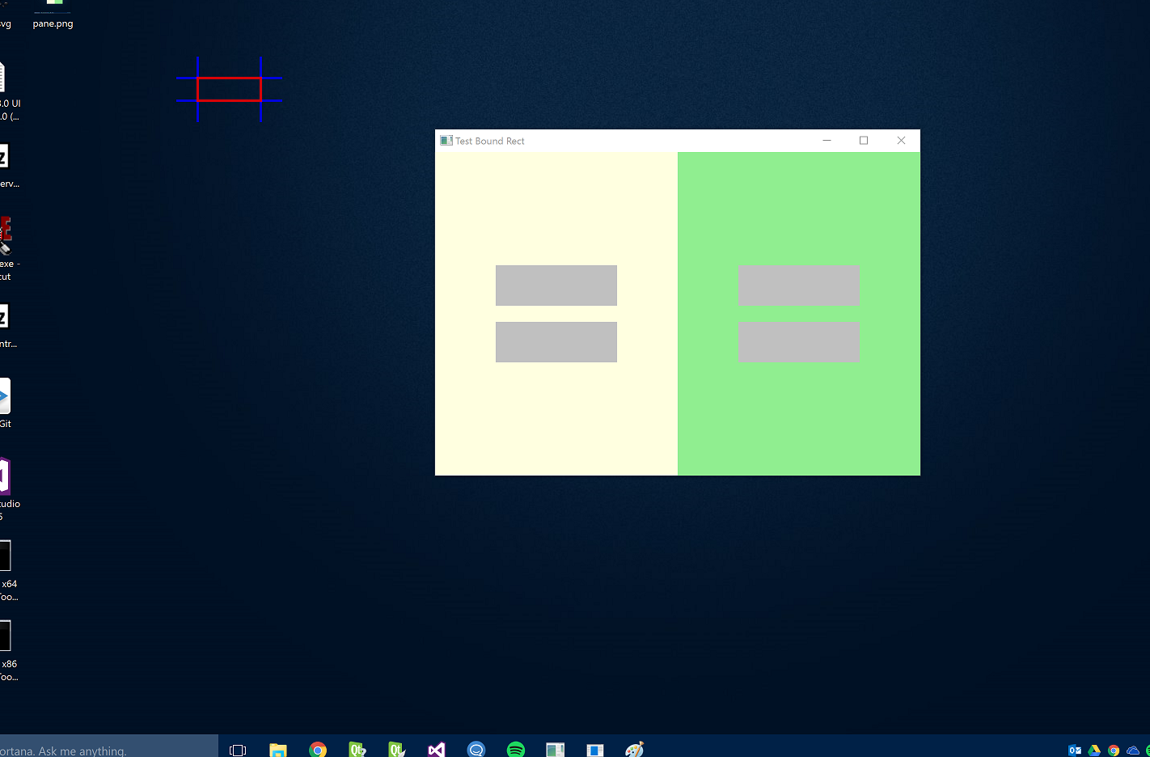Open Visual Studio from the taskbar
1150x757 pixels.
tap(437, 750)
